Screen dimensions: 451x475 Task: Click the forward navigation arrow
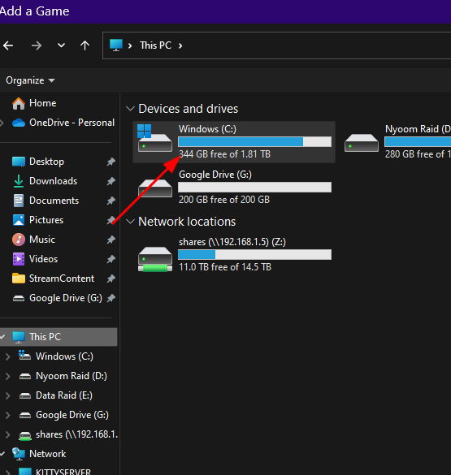(x=37, y=45)
